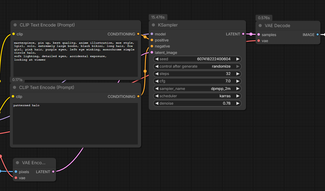Collapse the KSampler node using its title dot

[154, 25]
